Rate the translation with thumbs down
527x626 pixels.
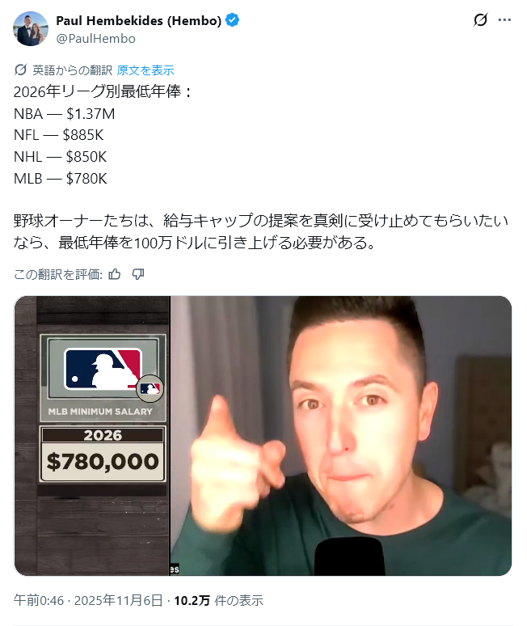point(138,274)
